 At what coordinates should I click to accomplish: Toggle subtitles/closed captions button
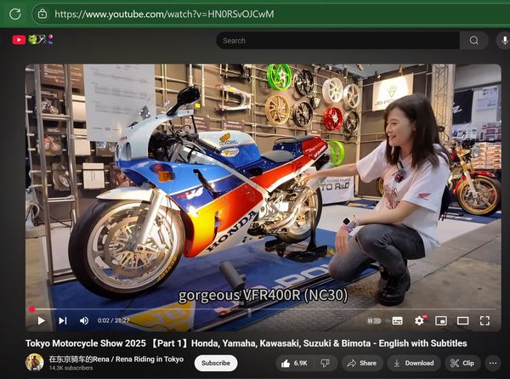coord(397,321)
